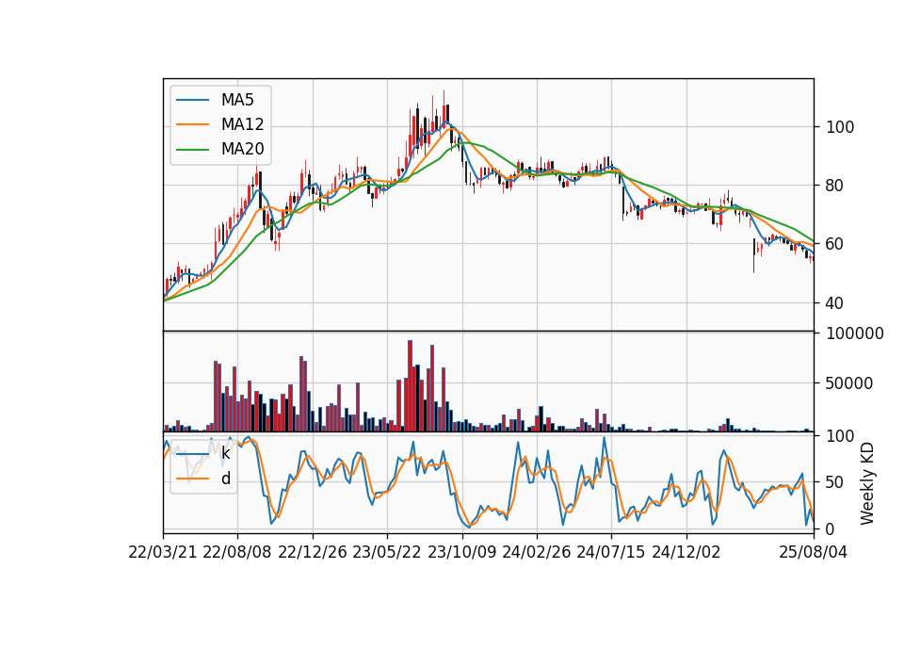Viewport: 904px width, 650px height.
Task: Click the date label 22/12/26
Action: tap(313, 553)
